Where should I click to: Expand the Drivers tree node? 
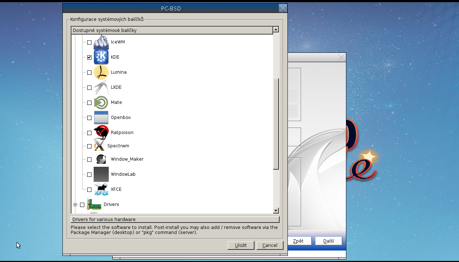[x=75, y=204]
